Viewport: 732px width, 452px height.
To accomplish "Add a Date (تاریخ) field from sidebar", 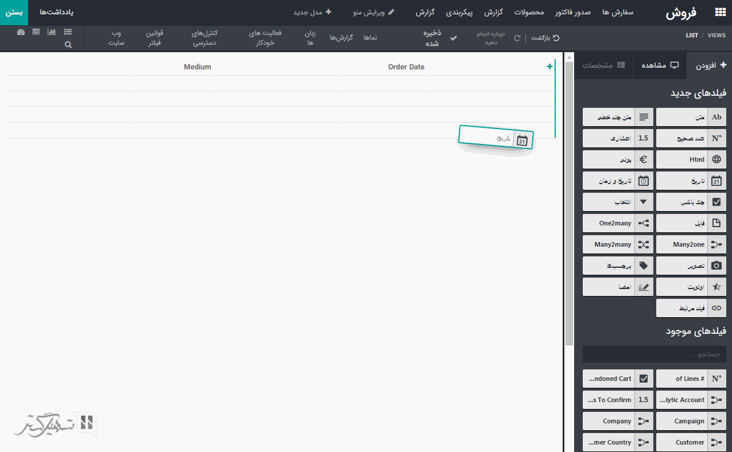I will pyautogui.click(x=691, y=181).
